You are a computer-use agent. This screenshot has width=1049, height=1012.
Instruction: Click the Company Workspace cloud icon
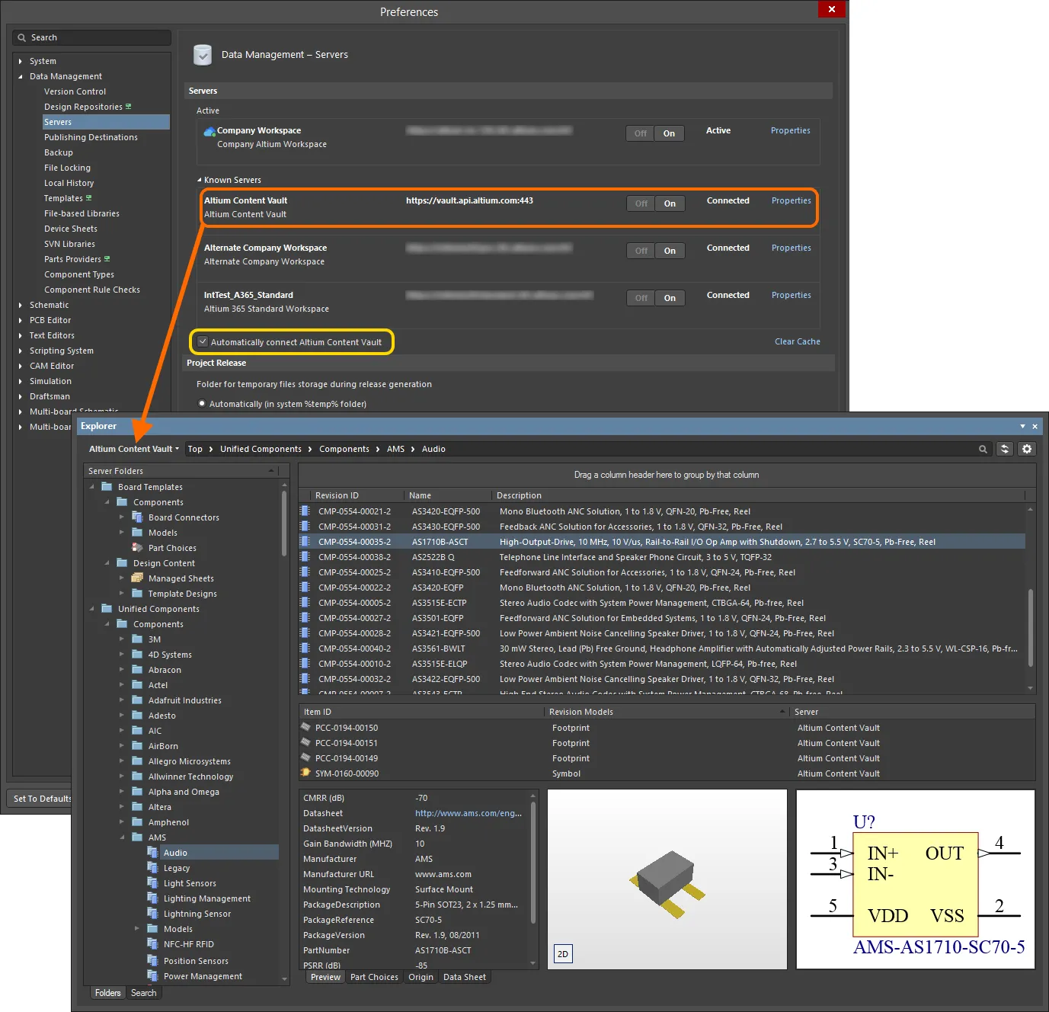click(x=209, y=132)
